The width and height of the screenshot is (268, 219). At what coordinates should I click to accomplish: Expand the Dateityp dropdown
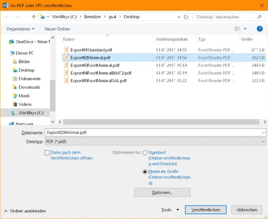[263, 142]
